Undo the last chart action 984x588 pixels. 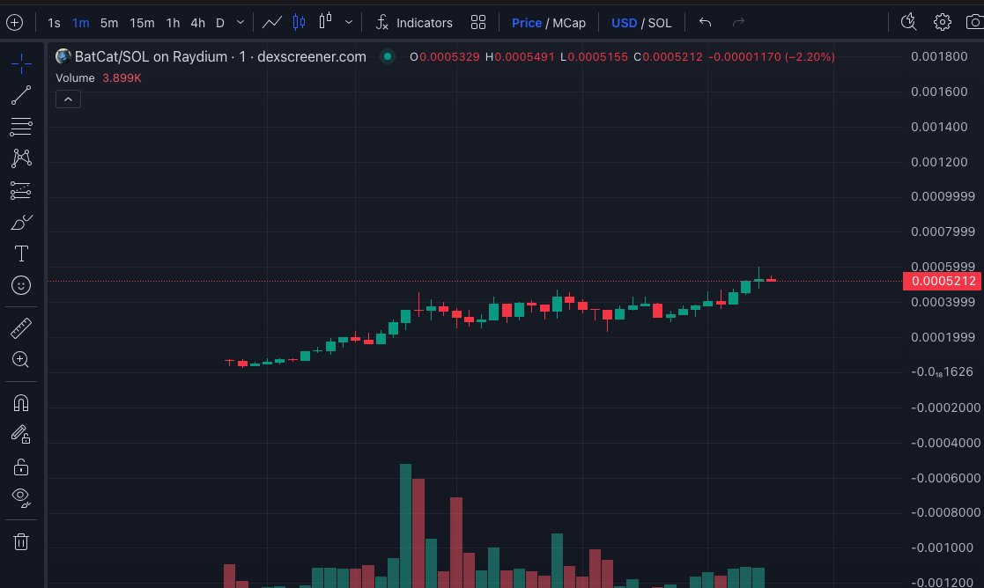click(x=706, y=23)
